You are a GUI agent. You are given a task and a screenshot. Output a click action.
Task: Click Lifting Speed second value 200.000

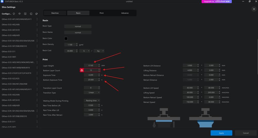(211, 93)
